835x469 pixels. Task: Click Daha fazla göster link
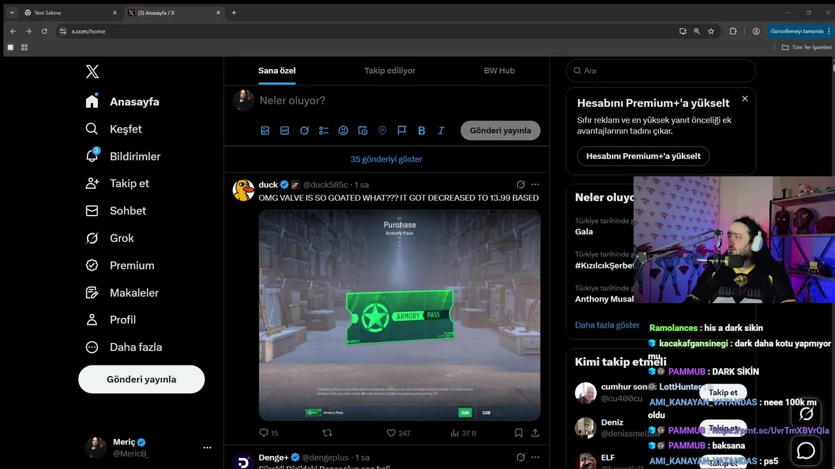(607, 325)
